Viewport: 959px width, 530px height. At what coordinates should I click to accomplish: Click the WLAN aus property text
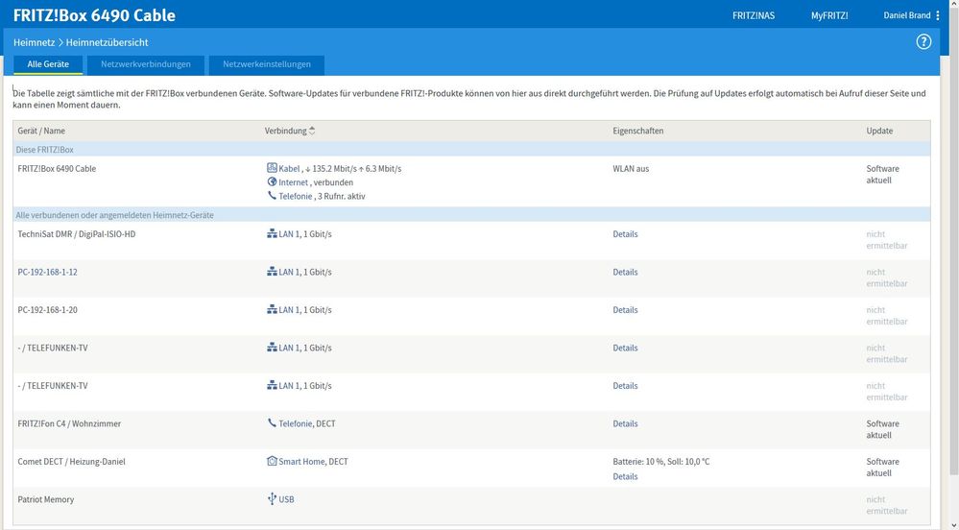pyautogui.click(x=632, y=168)
